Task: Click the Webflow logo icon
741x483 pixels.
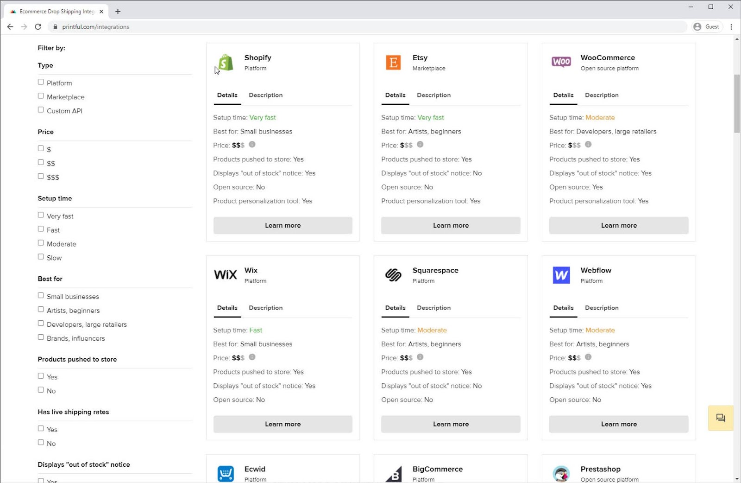Action: point(561,275)
